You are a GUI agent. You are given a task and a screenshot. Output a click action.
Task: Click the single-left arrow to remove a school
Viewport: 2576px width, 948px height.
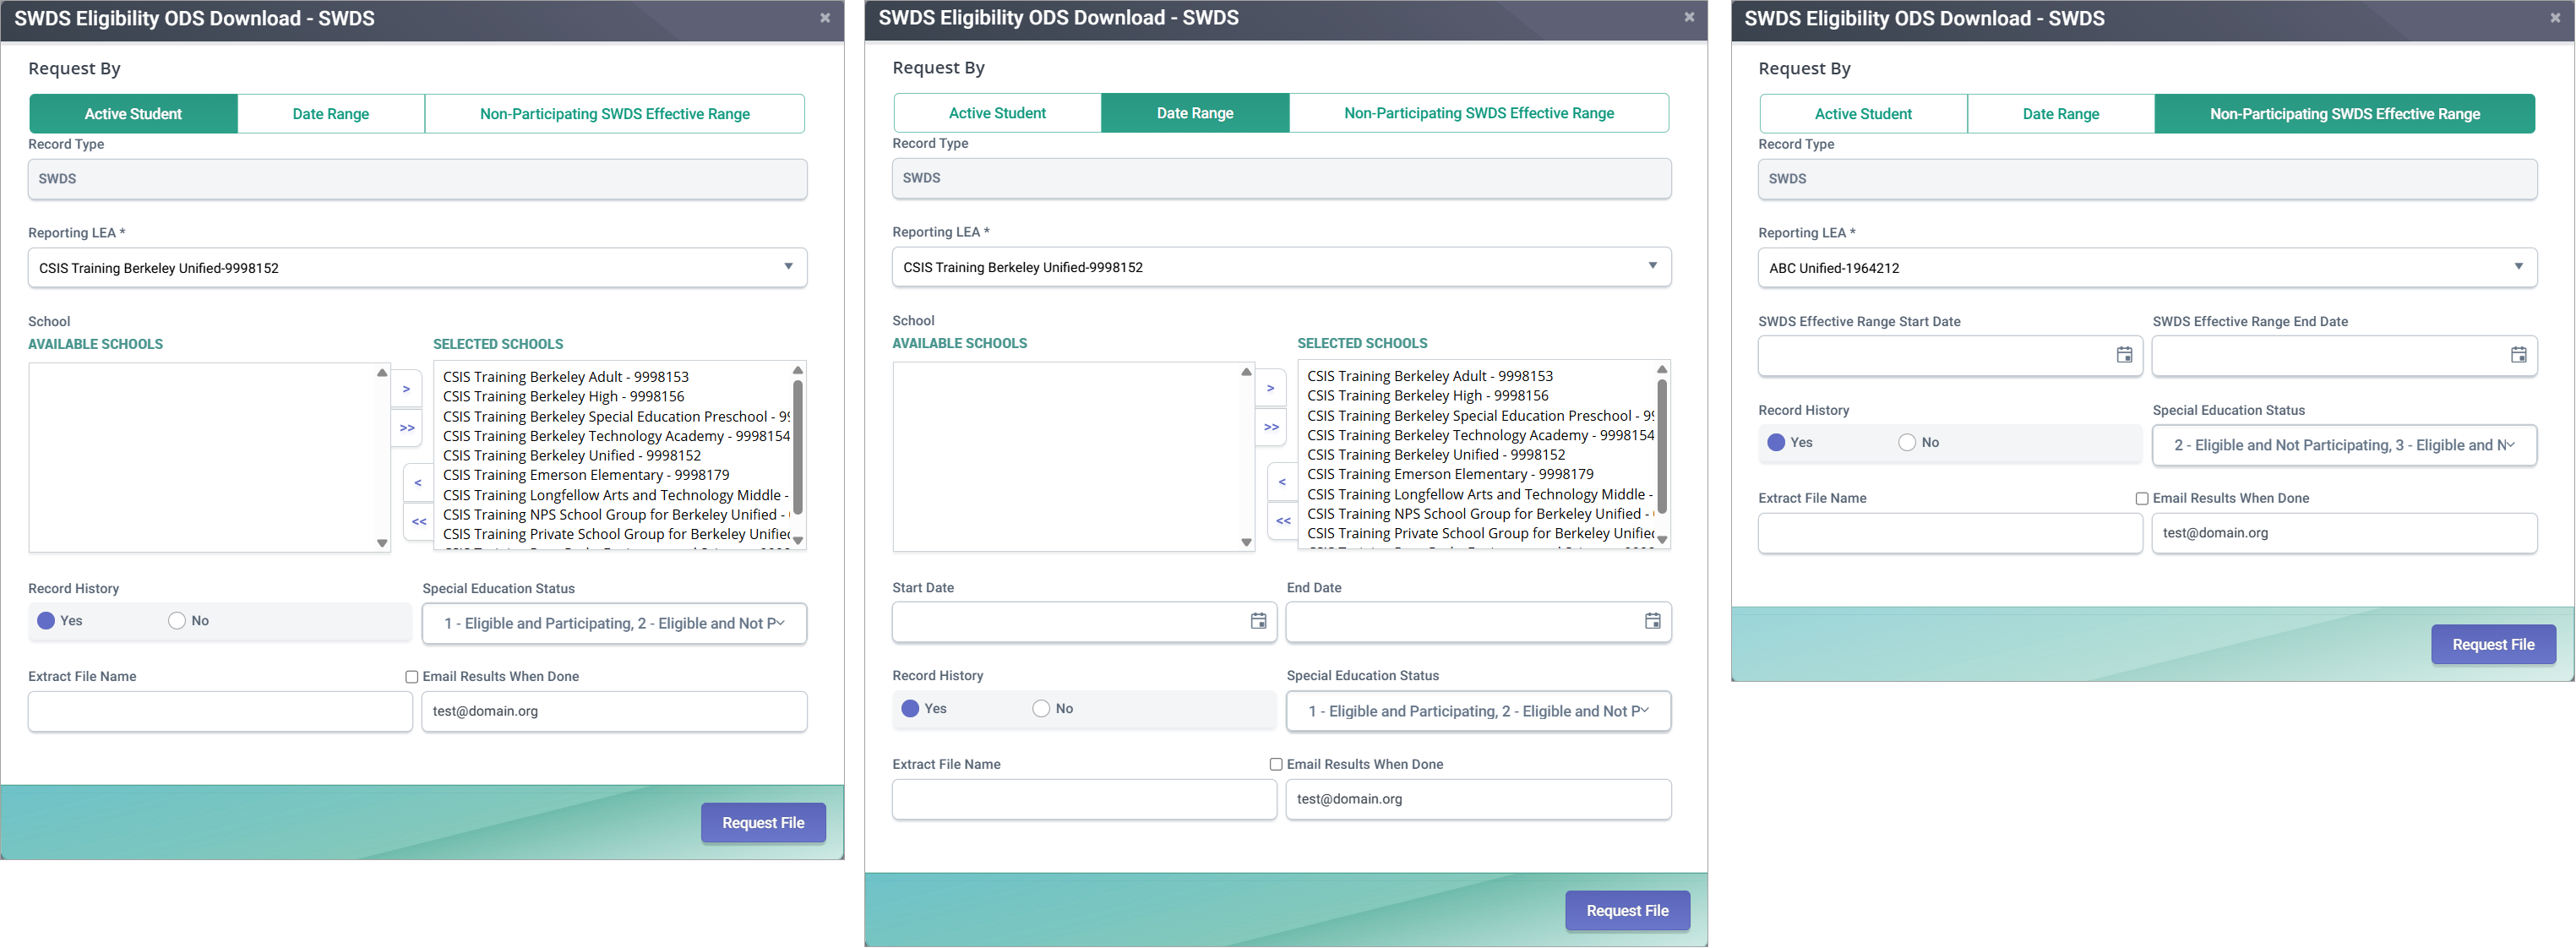(418, 482)
